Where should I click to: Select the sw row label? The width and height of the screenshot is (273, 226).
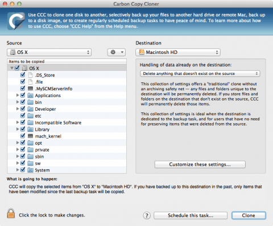click(38, 164)
